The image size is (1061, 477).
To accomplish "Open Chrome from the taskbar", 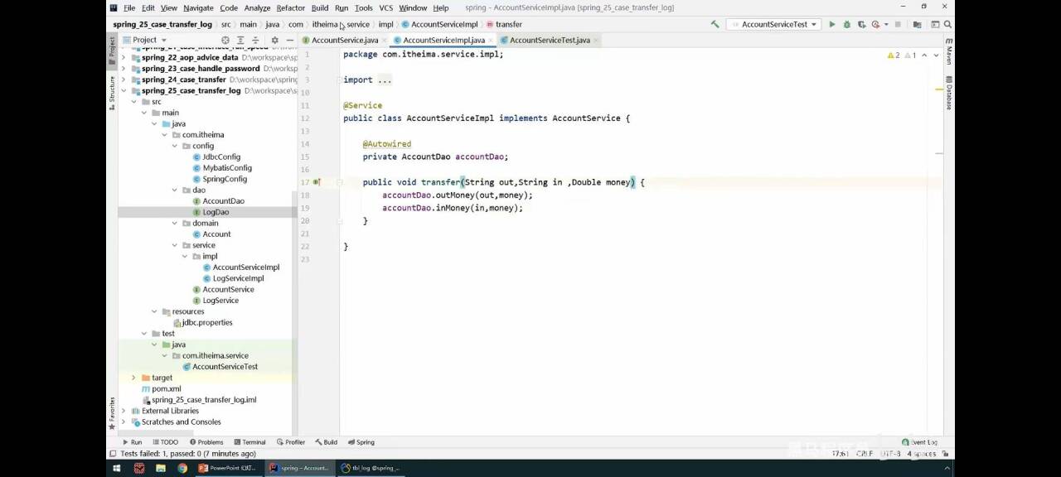I will [182, 468].
